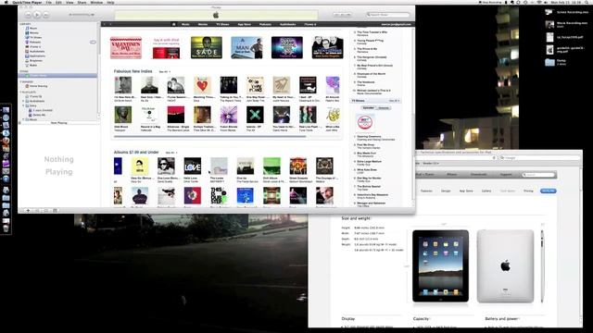593x333 pixels.
Task: Go back in the iTunes Store
Action: tap(105, 24)
